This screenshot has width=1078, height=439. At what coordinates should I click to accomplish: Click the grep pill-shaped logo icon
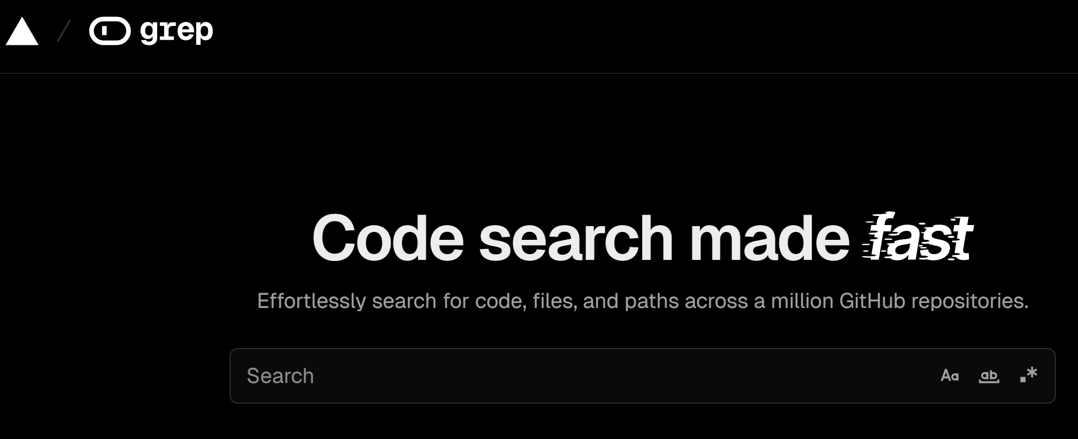pos(110,31)
